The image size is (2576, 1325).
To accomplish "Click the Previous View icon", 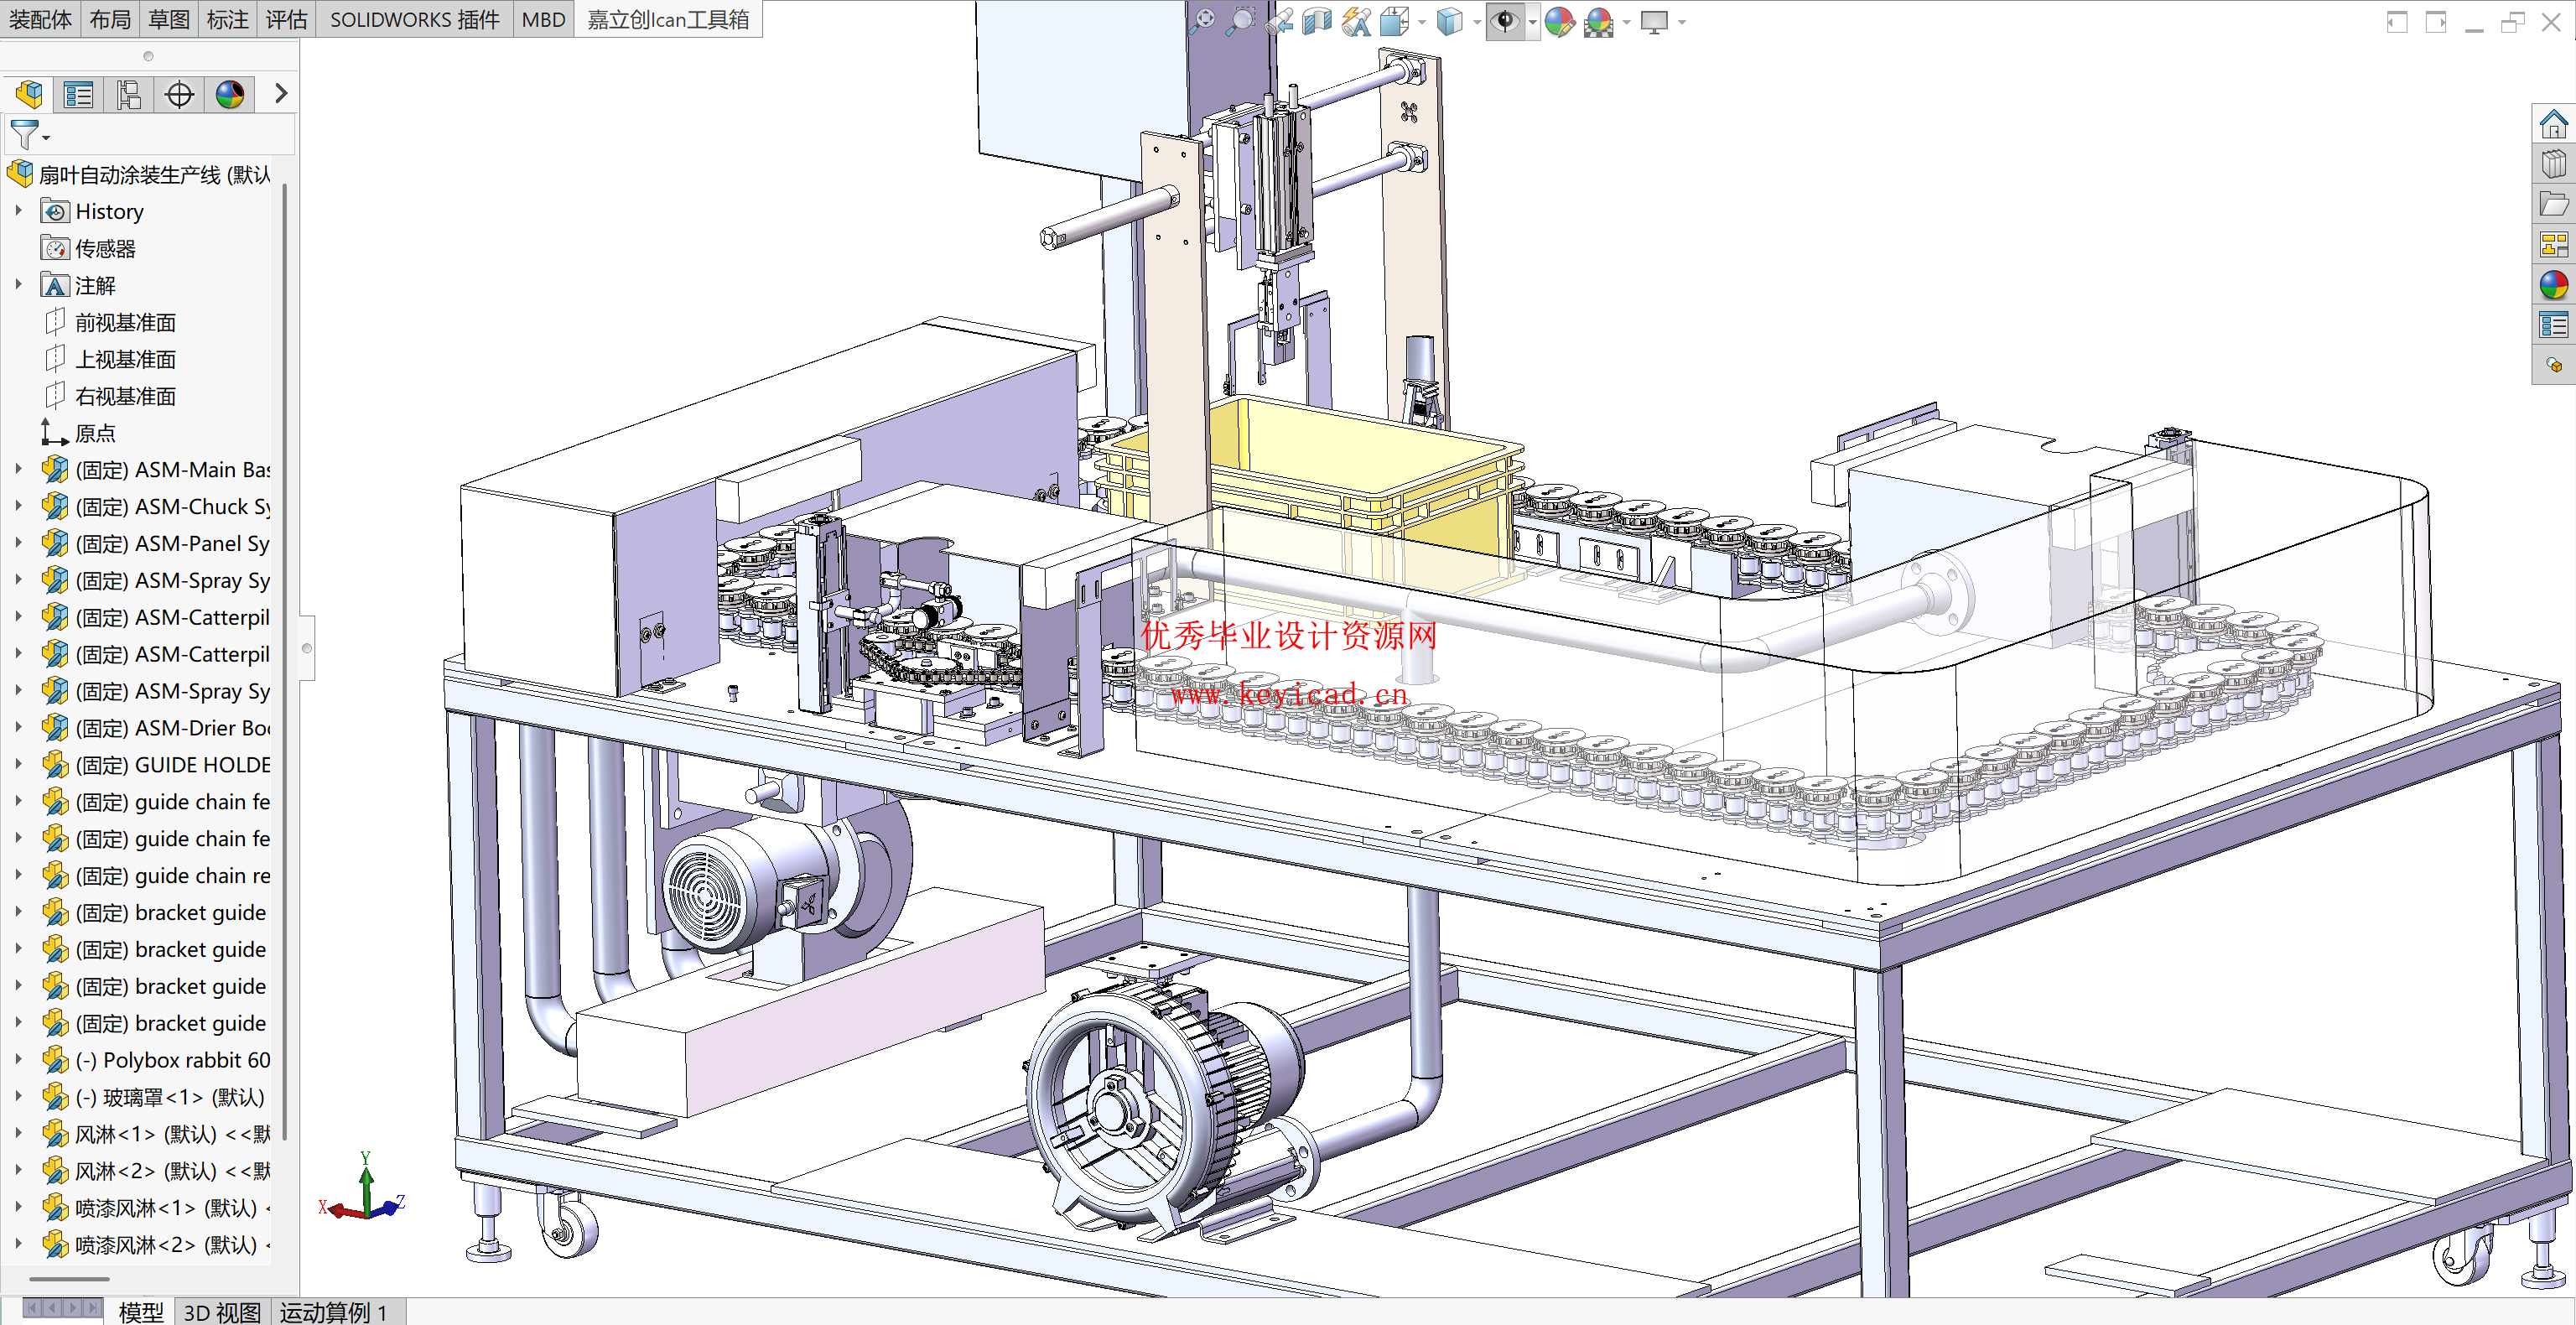I will tap(1279, 21).
